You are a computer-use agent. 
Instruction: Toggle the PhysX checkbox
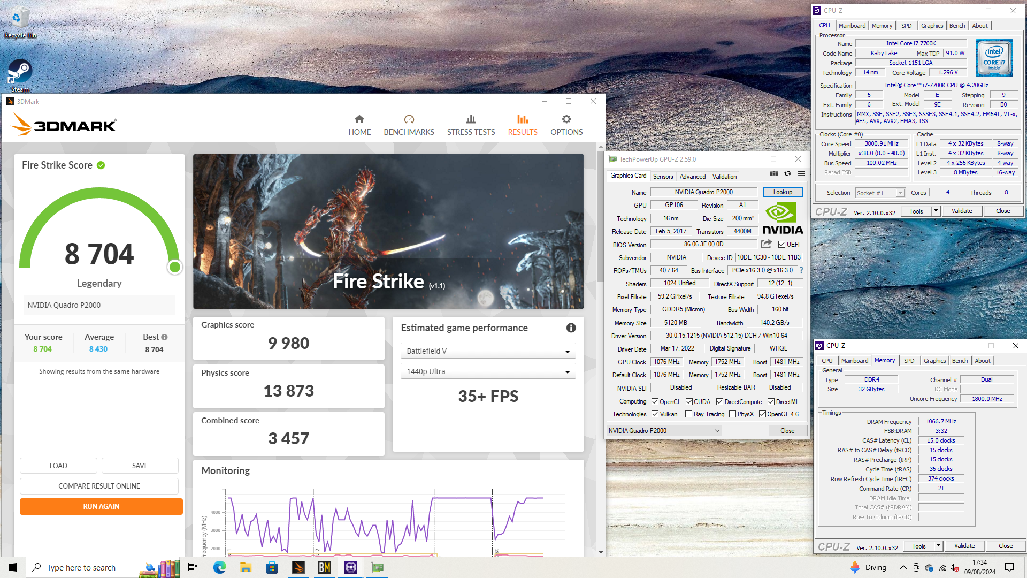click(732, 414)
